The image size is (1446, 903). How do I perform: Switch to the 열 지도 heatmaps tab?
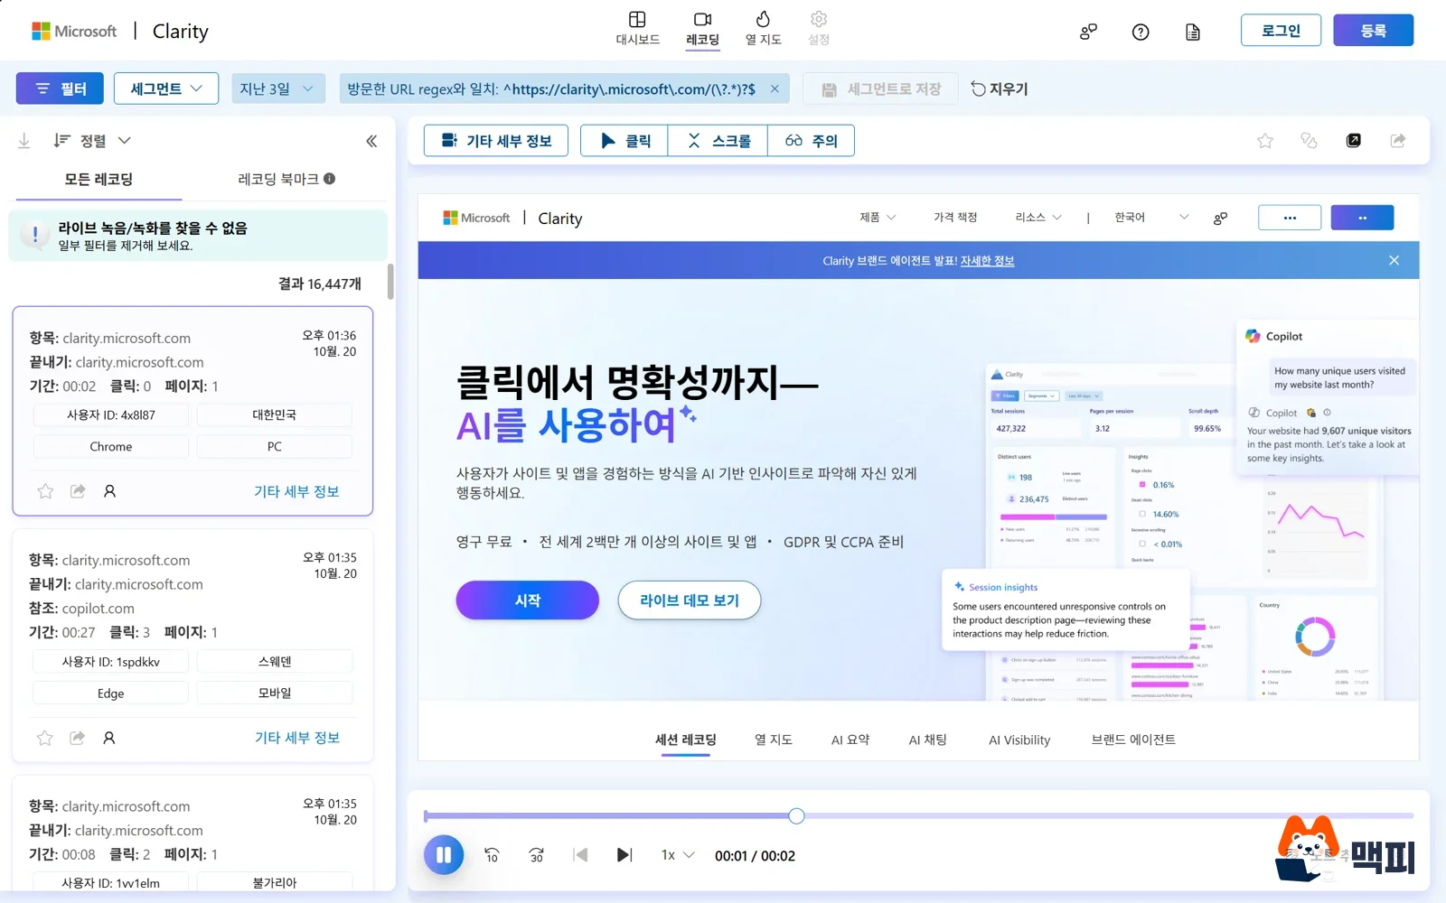pos(763,29)
